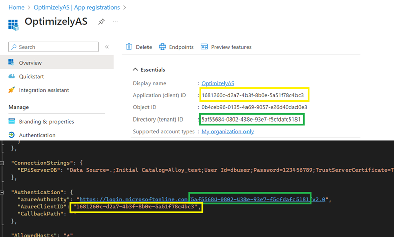Click the "CallbackPath" key in code
Viewport: 394px width, 238px height.
[x=40, y=214]
